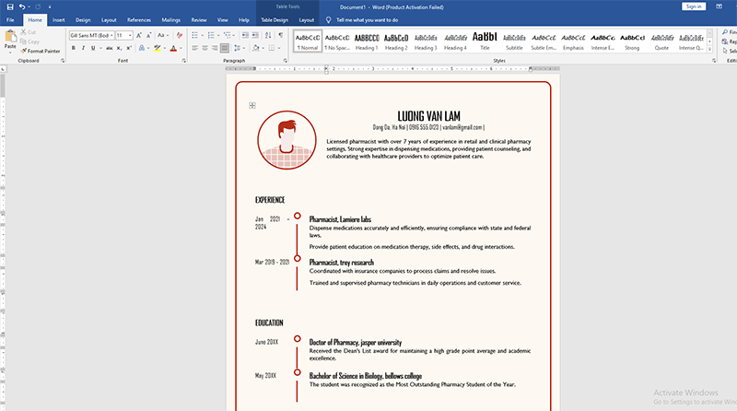Click the LUONG VAN LAM name heading
Screen dimensions: 737x411
pyautogui.click(x=428, y=116)
